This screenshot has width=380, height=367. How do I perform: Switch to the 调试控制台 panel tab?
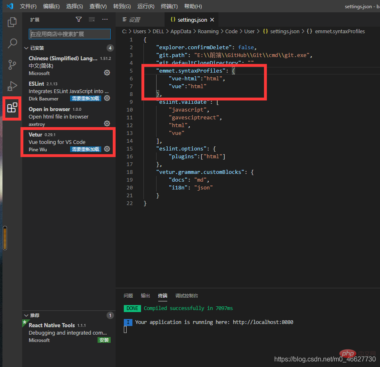187,296
